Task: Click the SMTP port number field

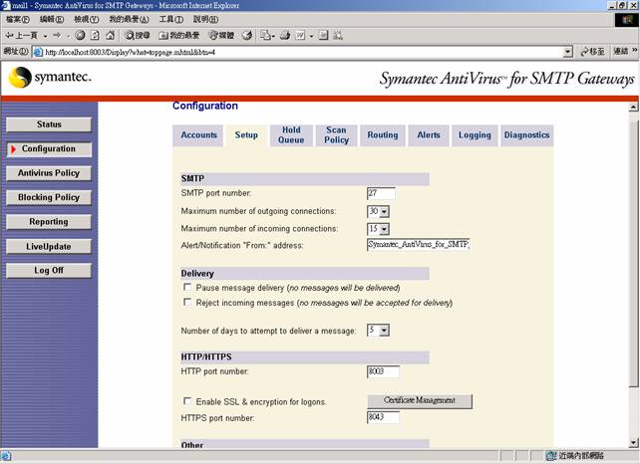Action: pyautogui.click(x=381, y=193)
